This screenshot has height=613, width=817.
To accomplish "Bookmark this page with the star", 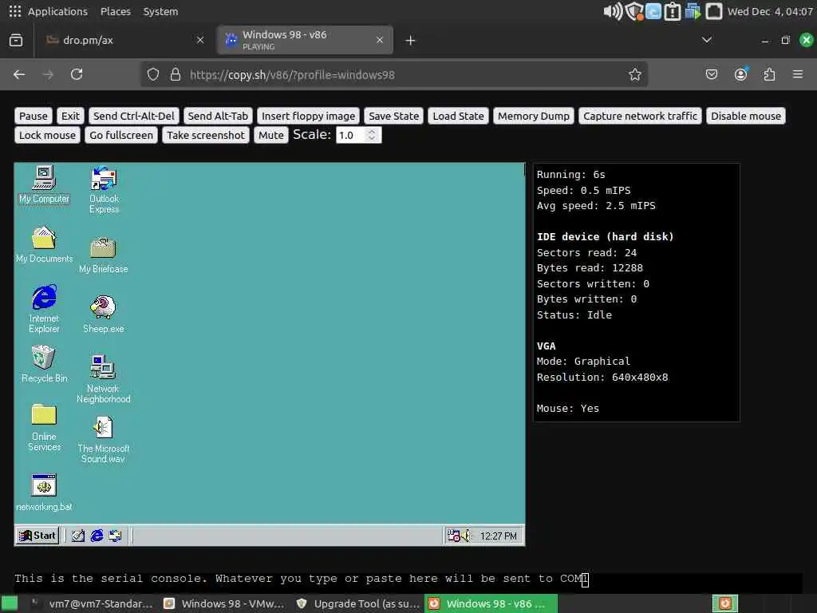I will [x=634, y=74].
